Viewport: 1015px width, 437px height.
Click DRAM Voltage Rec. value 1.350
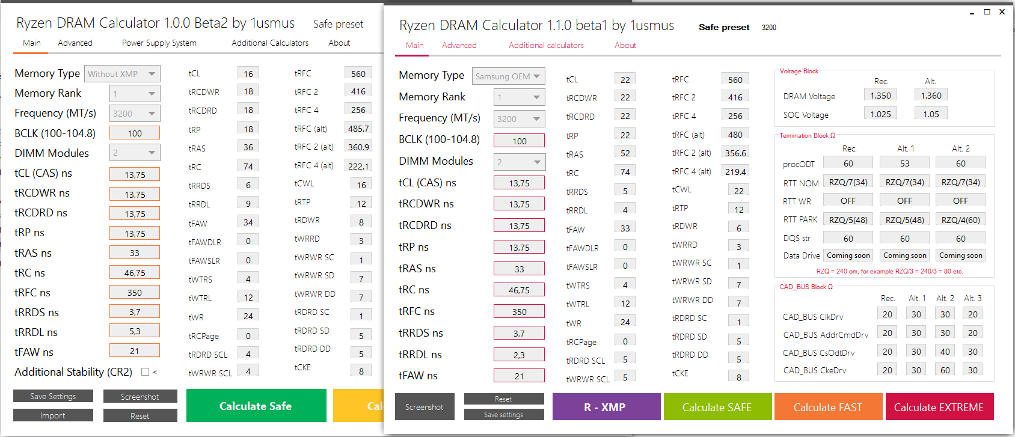(x=881, y=95)
